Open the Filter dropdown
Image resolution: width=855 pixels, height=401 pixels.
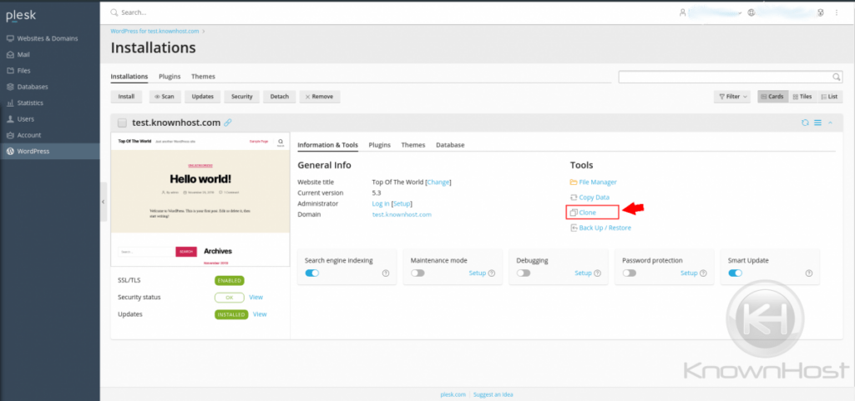coord(731,97)
